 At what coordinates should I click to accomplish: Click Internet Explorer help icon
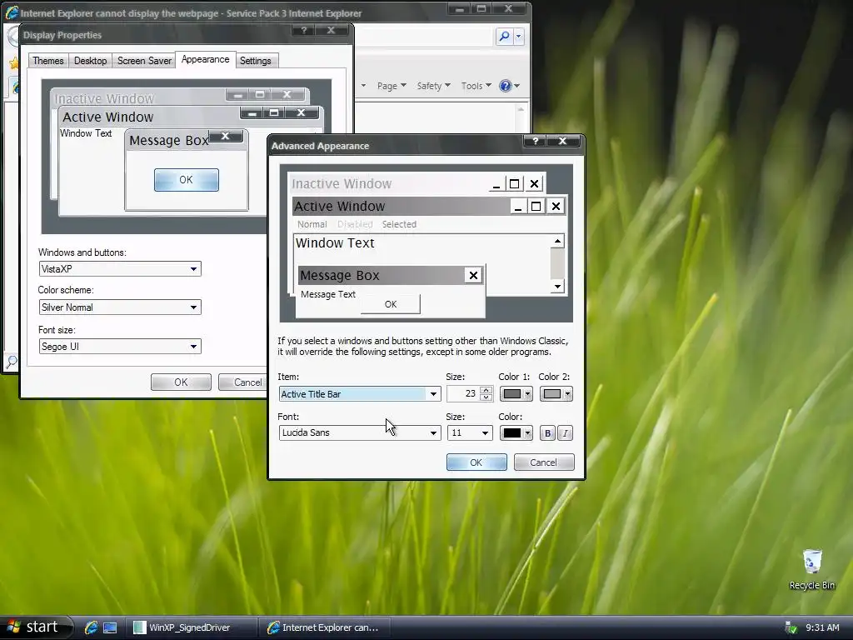coord(506,86)
